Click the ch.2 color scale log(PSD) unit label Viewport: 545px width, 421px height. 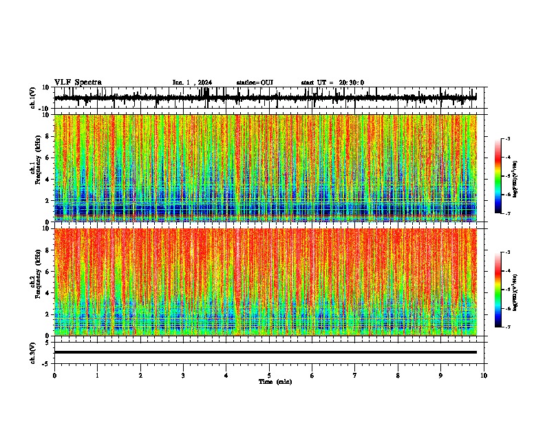[x=515, y=292]
